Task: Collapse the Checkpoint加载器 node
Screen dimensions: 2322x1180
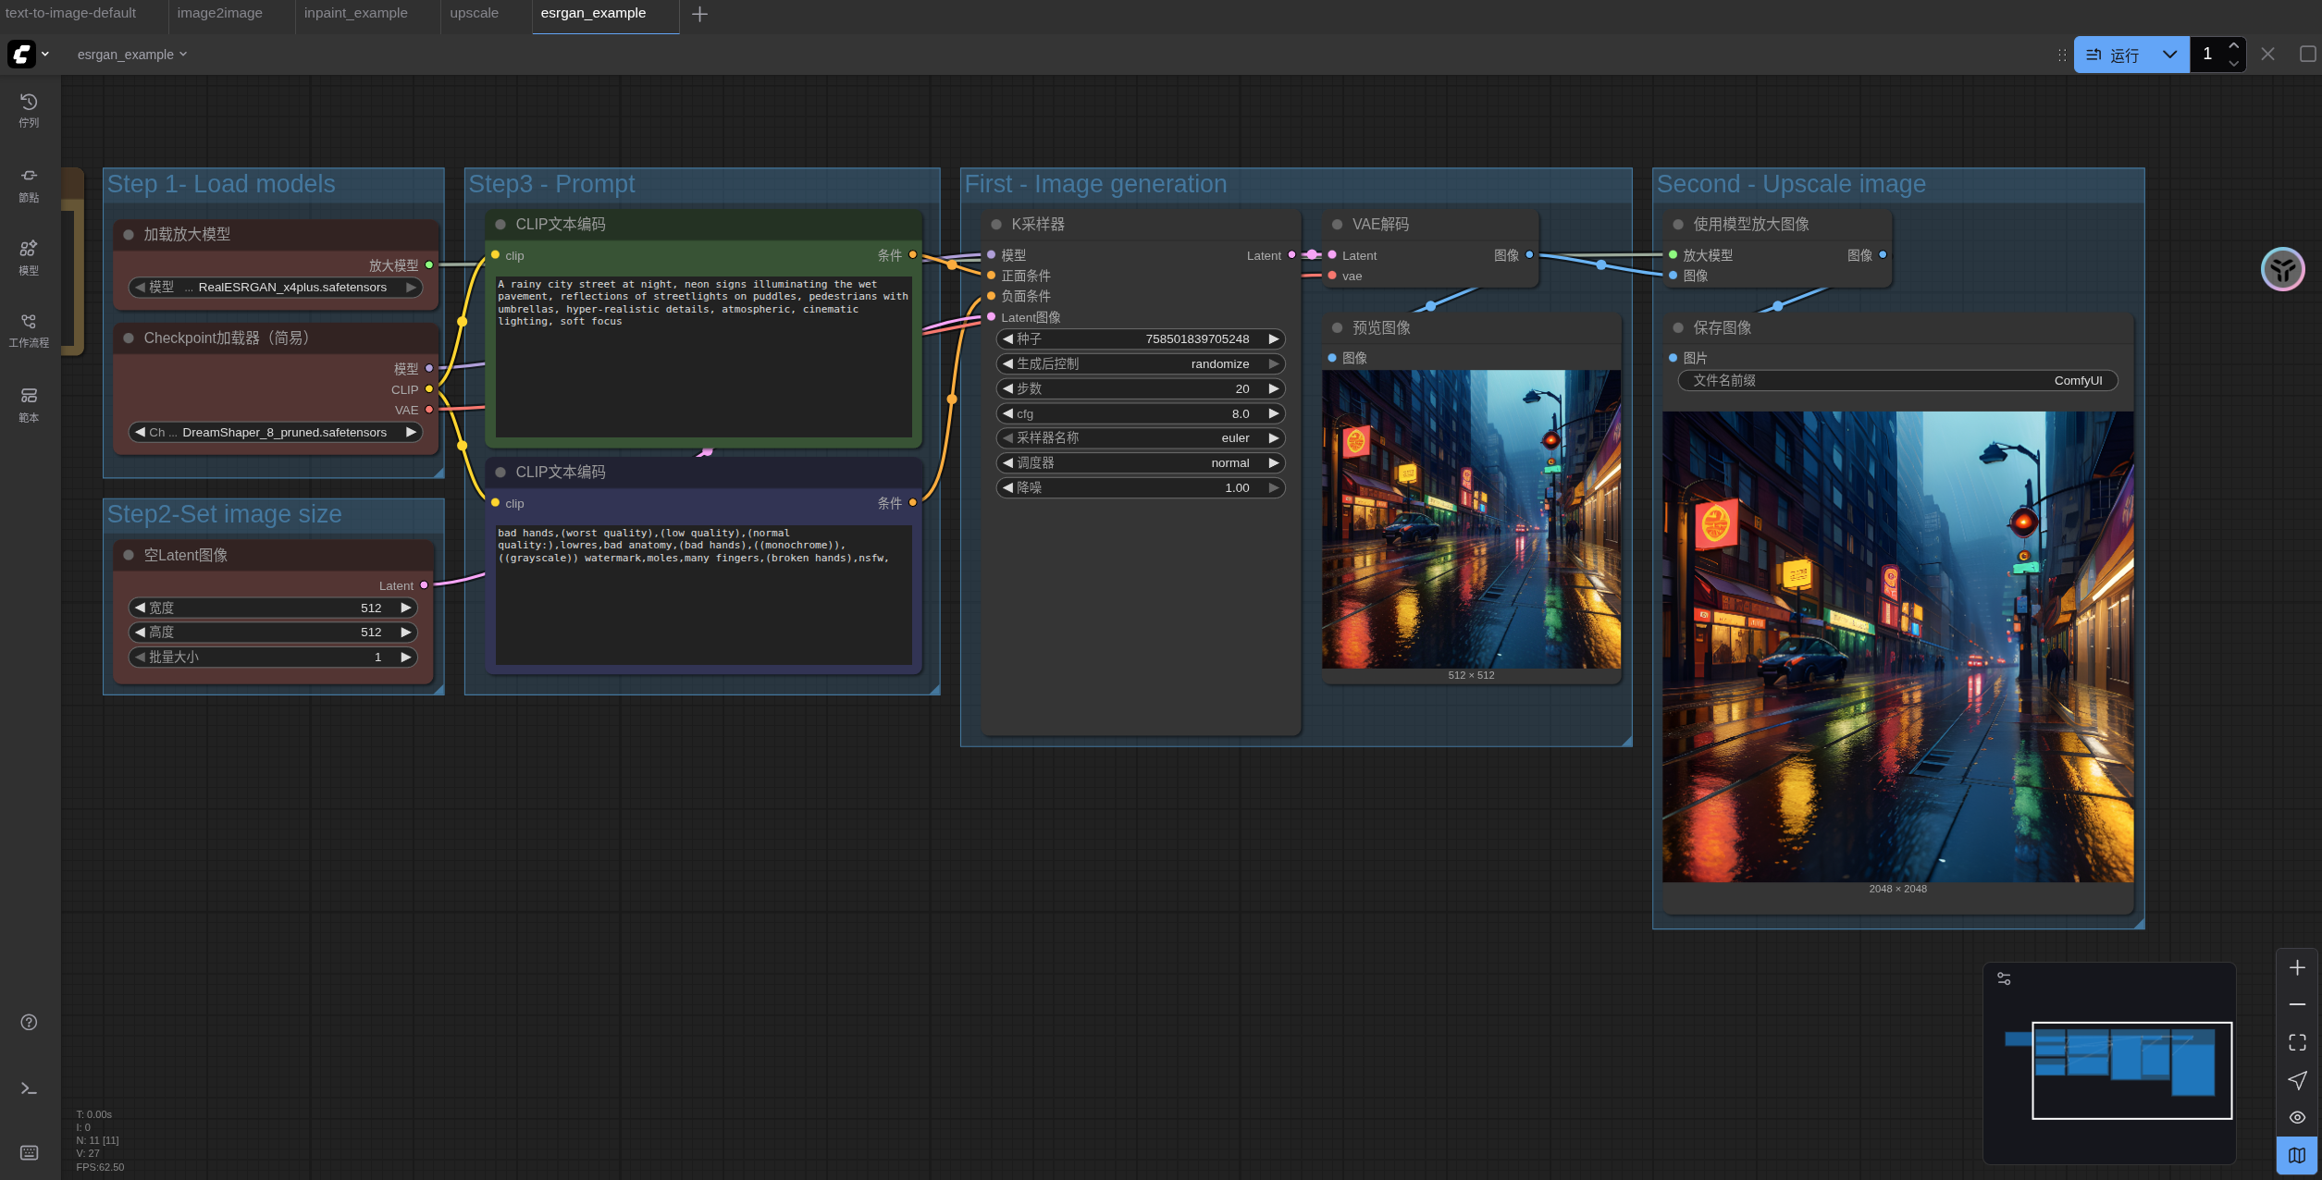Action: coord(129,338)
